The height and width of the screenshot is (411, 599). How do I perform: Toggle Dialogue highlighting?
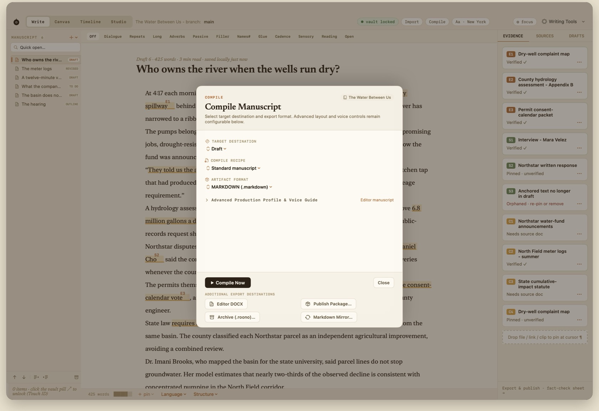pos(113,37)
